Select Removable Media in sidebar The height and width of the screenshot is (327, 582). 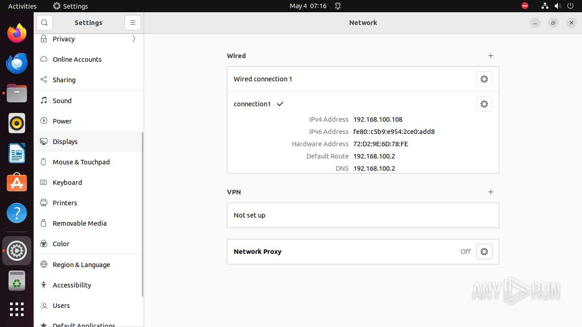click(89, 223)
